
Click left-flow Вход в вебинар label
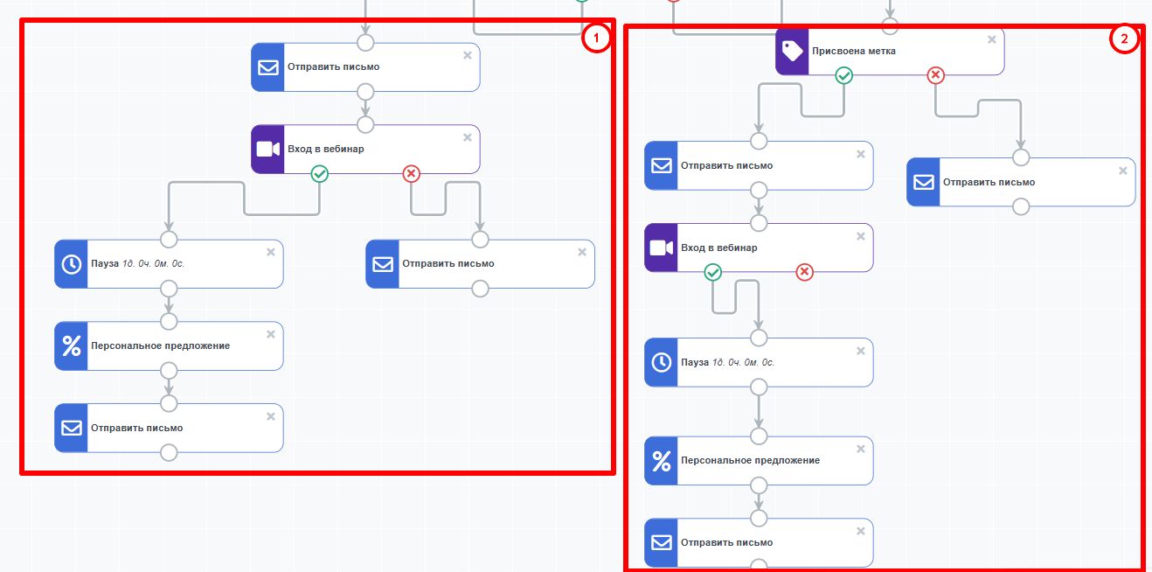pyautogui.click(x=326, y=149)
